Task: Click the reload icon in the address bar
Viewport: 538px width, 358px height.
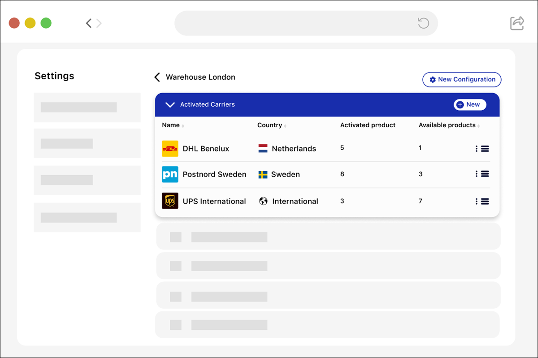Action: [422, 23]
